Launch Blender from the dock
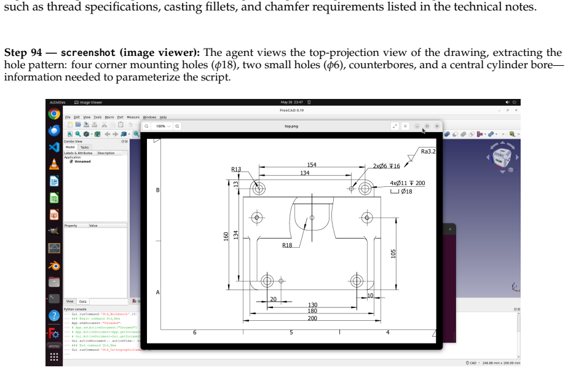 54,266
